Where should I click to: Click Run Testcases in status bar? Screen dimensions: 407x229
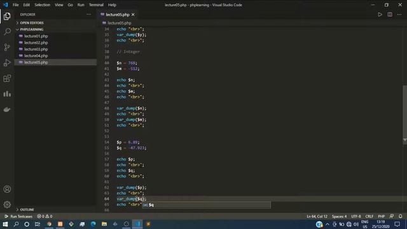18,216
